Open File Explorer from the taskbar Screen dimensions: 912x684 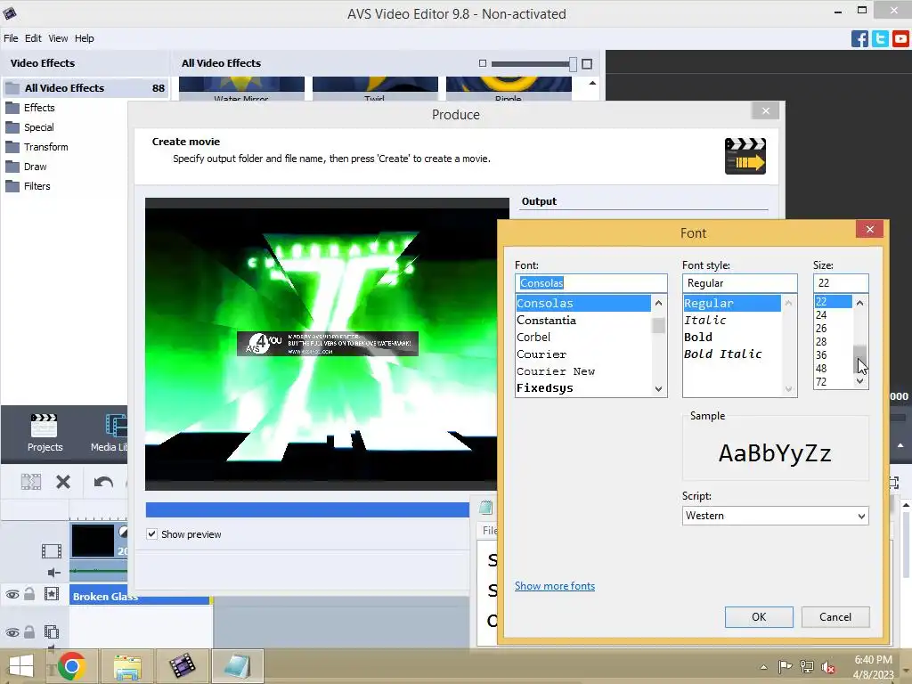pos(127,666)
